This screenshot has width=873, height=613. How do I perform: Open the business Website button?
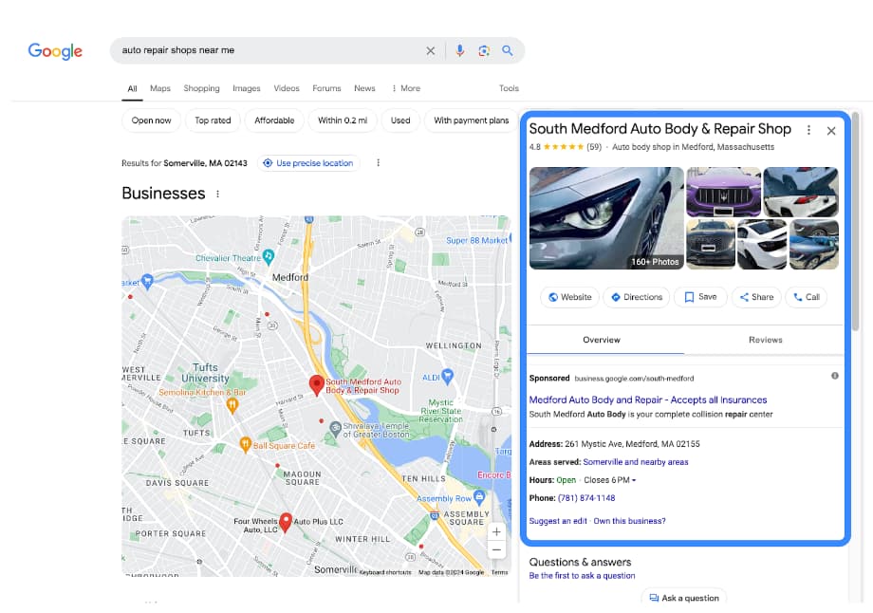coord(569,297)
